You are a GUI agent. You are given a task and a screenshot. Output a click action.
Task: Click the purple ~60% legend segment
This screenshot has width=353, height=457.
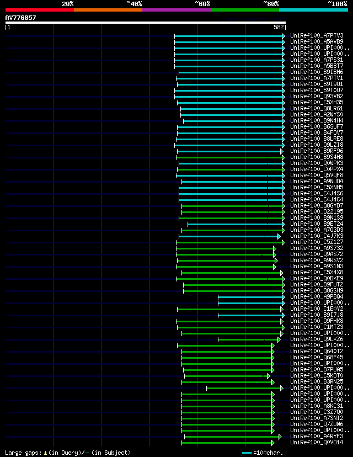[176, 10]
